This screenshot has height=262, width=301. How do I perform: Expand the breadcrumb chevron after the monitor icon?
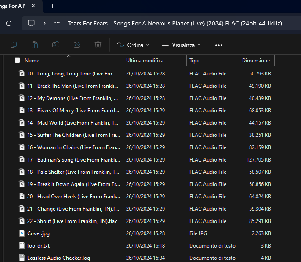click(x=44, y=23)
